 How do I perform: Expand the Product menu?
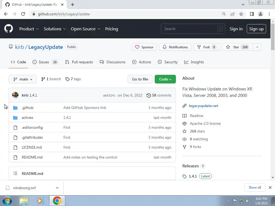point(29,29)
